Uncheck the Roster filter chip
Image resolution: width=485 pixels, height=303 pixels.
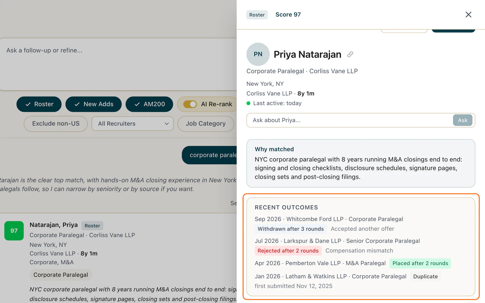39,104
